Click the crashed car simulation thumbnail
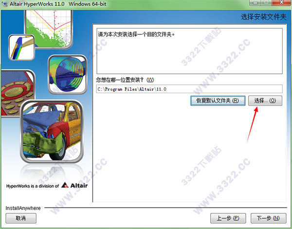Screen dimensions: 292x229 (52, 131)
